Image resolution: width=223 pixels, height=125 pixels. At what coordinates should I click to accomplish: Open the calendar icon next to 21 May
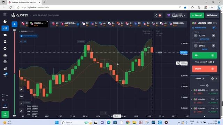(x=207, y=85)
